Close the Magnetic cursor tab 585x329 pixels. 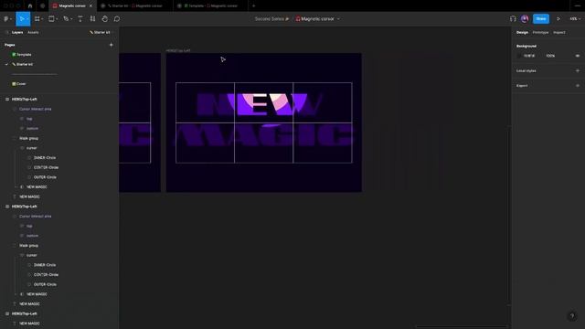pos(90,5)
